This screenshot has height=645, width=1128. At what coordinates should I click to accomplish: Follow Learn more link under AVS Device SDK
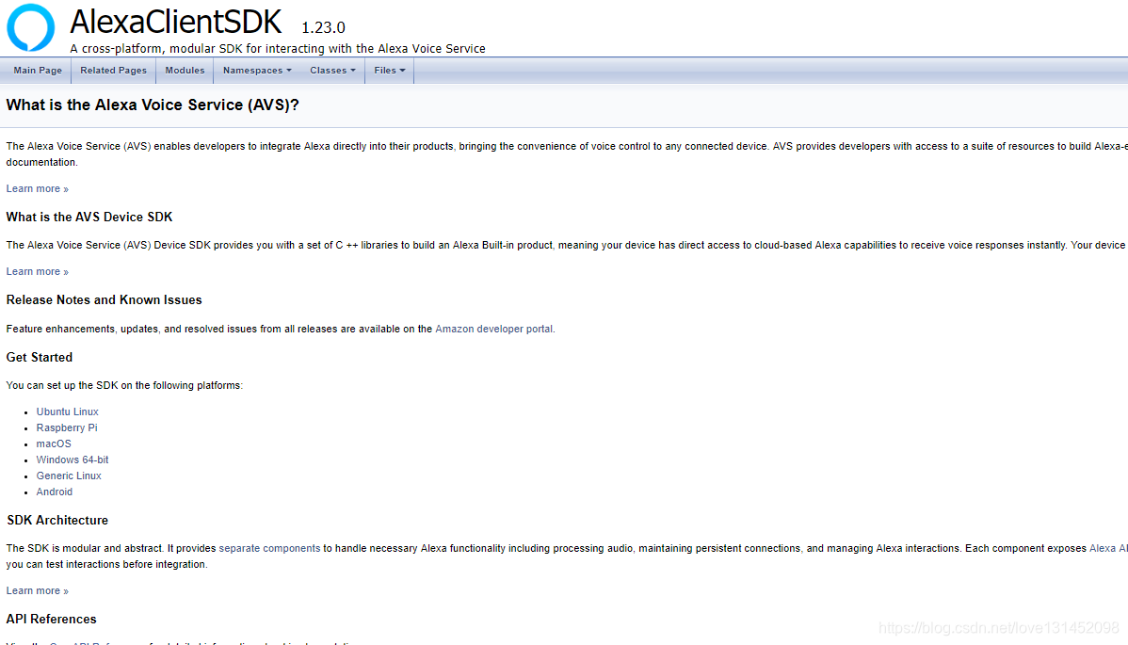pyautogui.click(x=38, y=271)
